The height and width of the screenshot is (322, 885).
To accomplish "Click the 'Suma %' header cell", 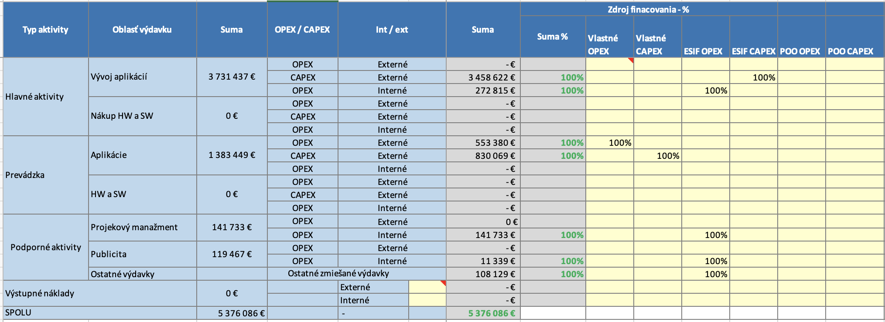I will (553, 37).
